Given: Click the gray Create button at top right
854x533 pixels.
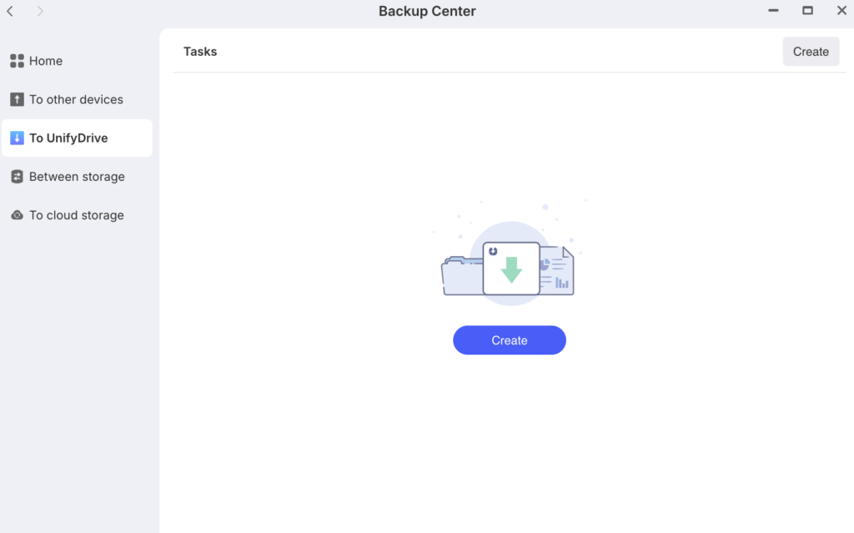Looking at the screenshot, I should click(x=811, y=52).
